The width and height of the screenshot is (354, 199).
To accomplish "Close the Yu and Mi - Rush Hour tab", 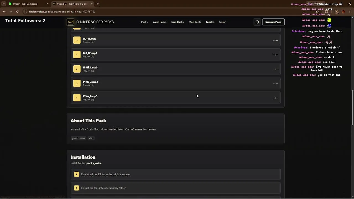I will point(91,4).
